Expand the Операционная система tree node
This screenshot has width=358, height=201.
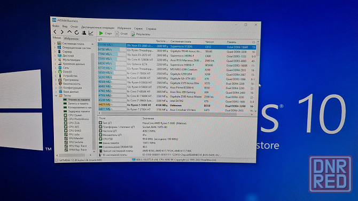pyautogui.click(x=55, y=47)
